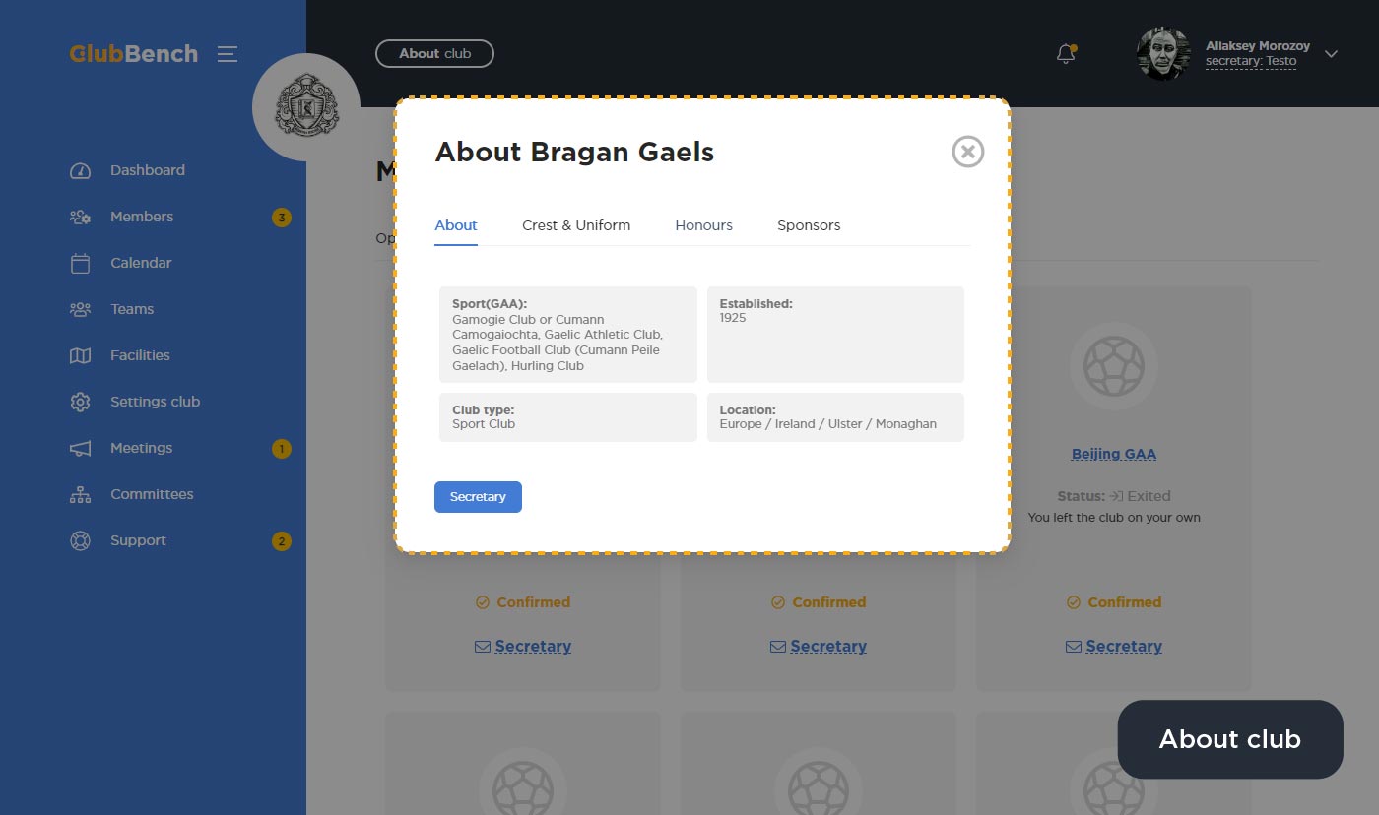Viewport: 1379px width, 815px height.
Task: Open the Honours tab
Action: [703, 225]
